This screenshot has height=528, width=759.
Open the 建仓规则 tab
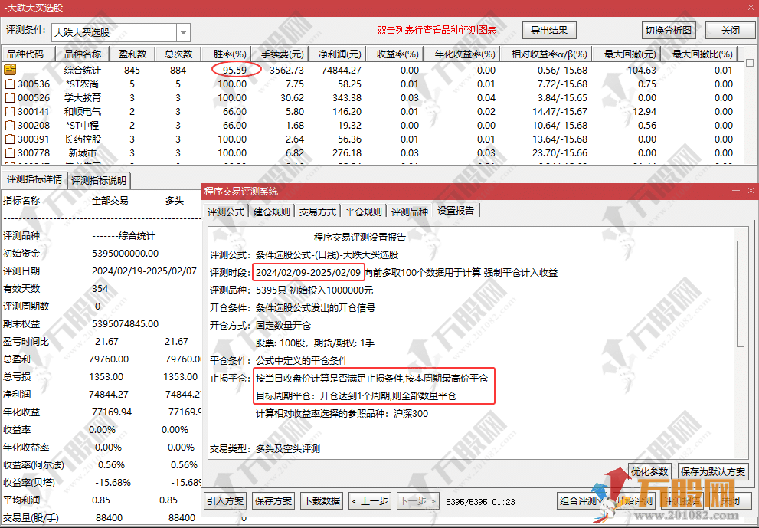(272, 212)
